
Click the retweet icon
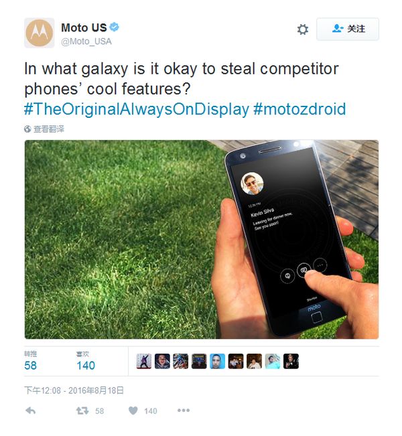[x=82, y=411]
